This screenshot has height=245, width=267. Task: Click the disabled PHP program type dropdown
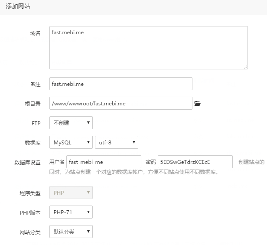click(71, 193)
